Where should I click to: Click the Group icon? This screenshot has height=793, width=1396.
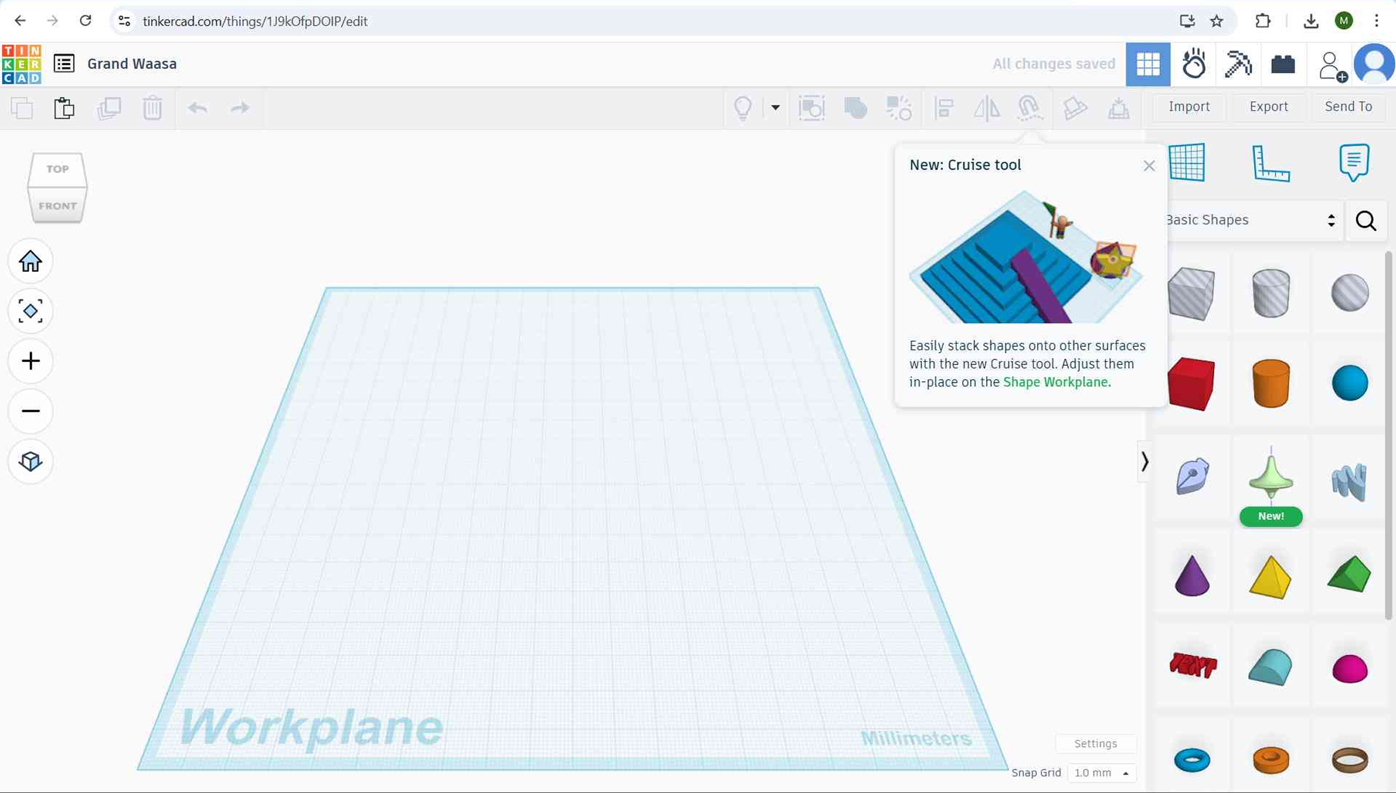click(855, 108)
